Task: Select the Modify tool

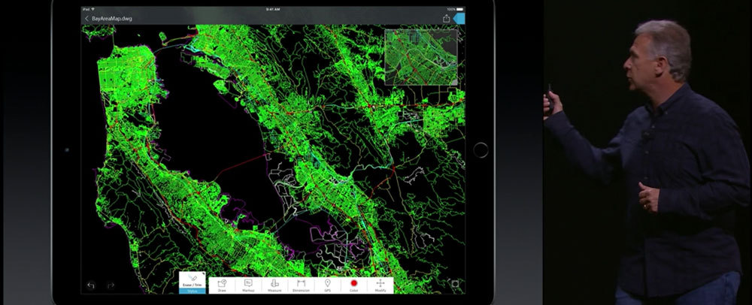Action: pos(381,285)
